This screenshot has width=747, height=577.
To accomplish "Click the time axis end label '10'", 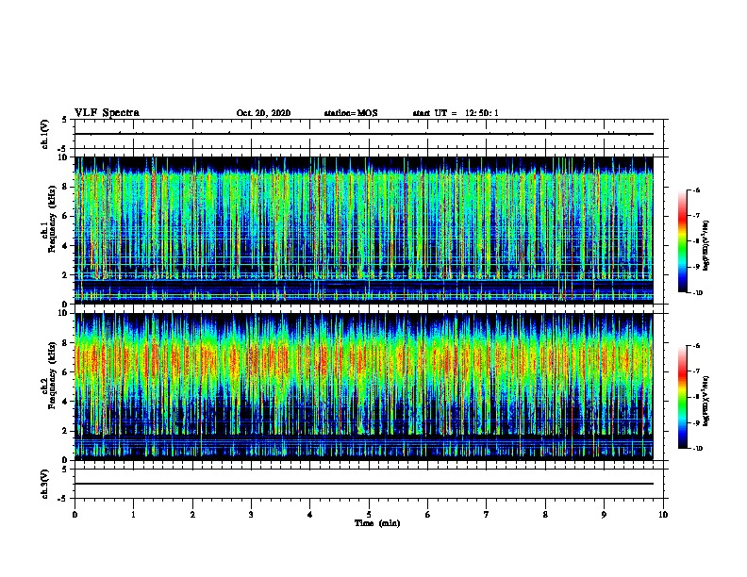I will pos(663,515).
